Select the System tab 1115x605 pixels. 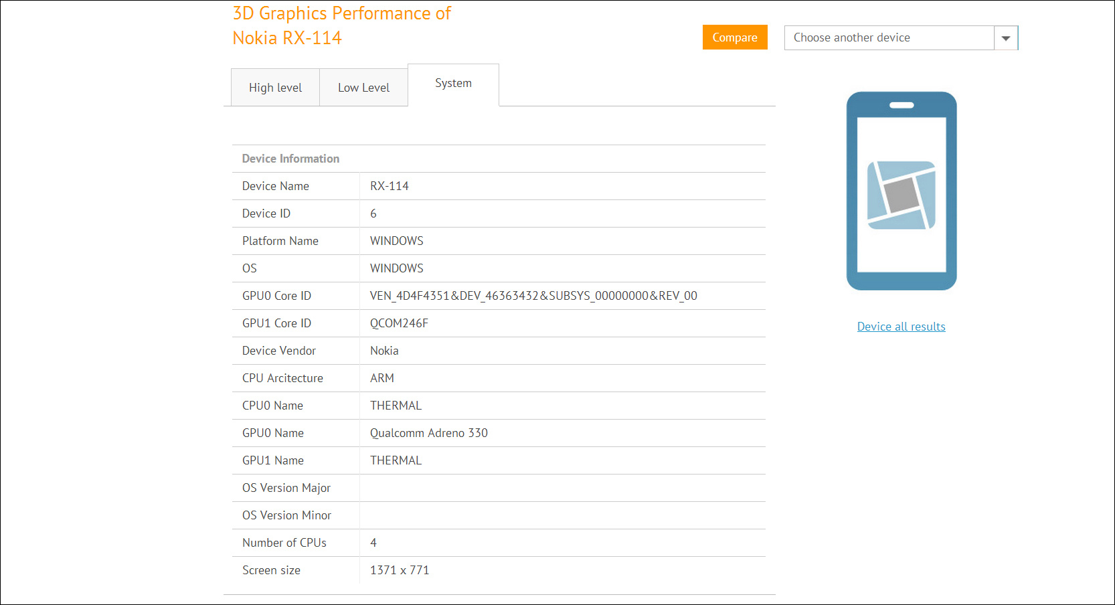click(453, 84)
